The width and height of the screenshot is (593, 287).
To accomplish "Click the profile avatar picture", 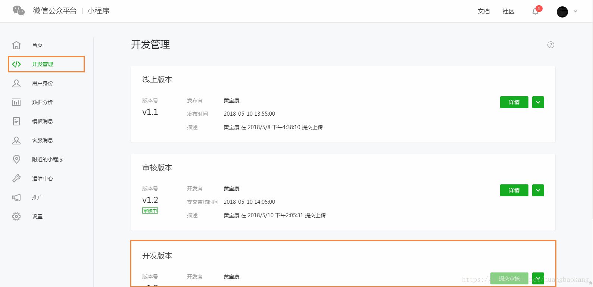I will click(x=562, y=12).
